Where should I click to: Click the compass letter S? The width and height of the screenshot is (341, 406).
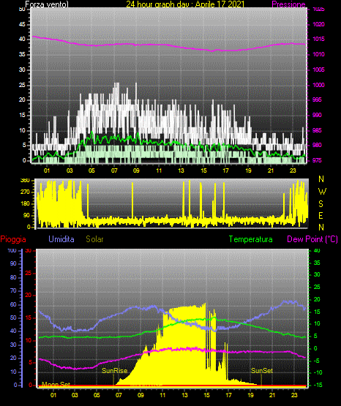pos(321,204)
